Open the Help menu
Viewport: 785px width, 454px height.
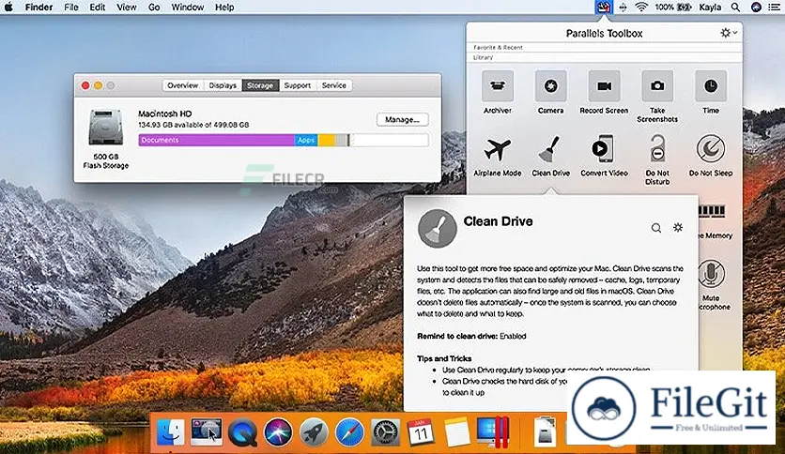tap(224, 7)
